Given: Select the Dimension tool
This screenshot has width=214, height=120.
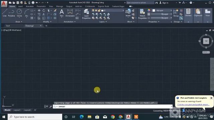Looking at the screenshot, I should (x=70, y=13).
